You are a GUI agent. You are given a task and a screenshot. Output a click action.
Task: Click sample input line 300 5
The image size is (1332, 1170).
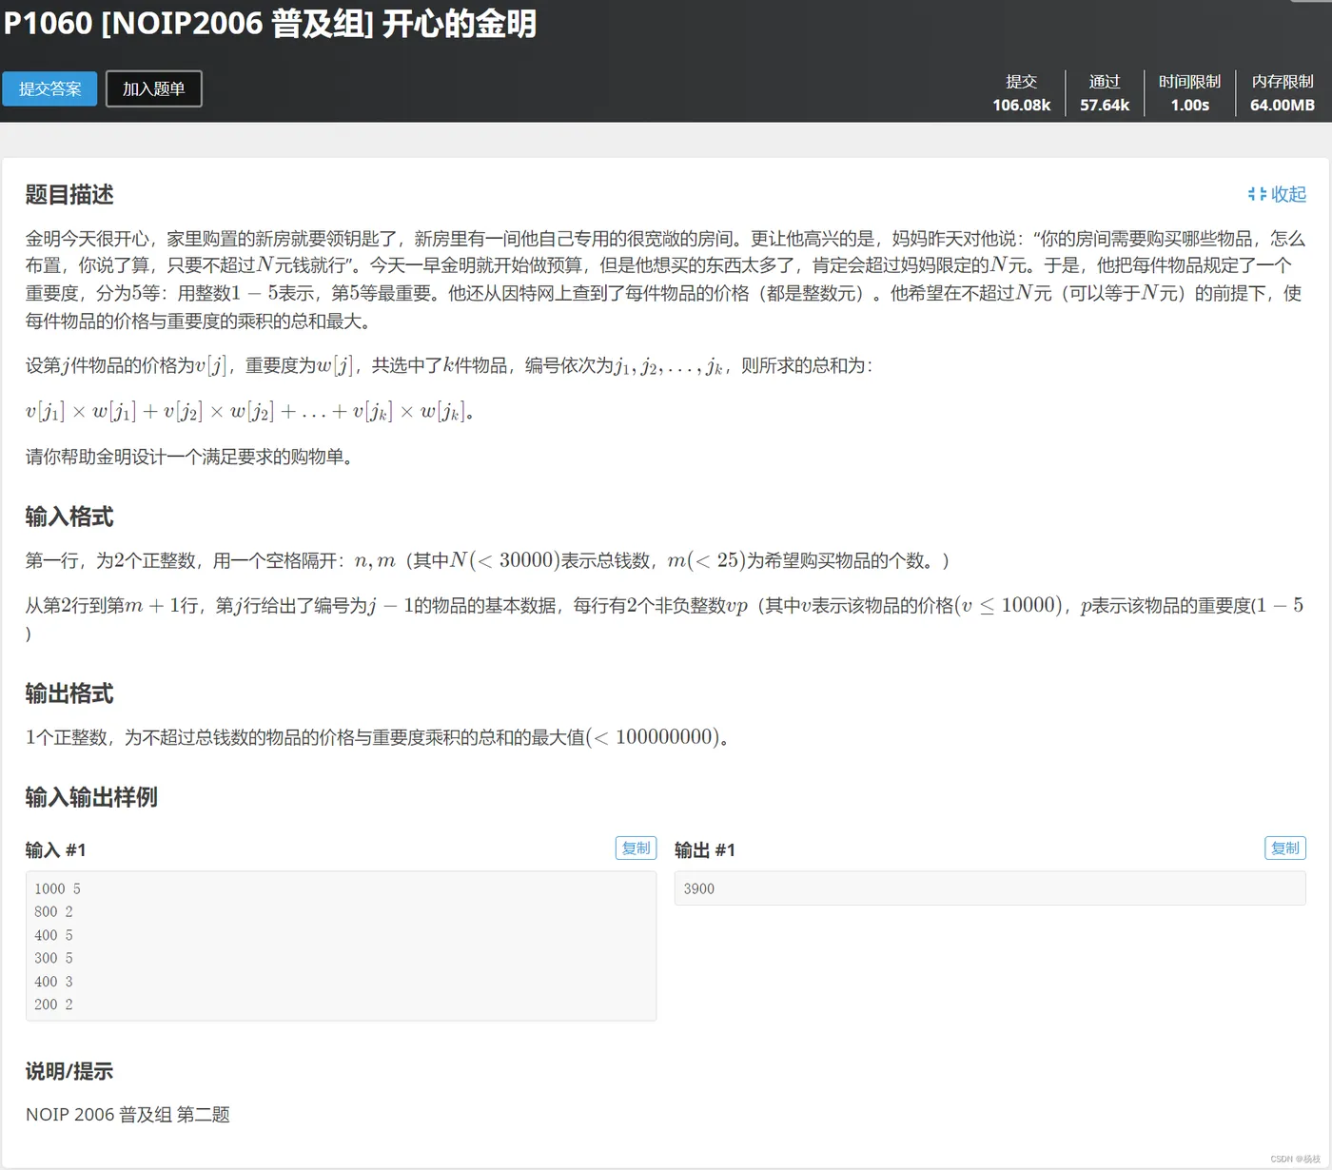tap(53, 958)
